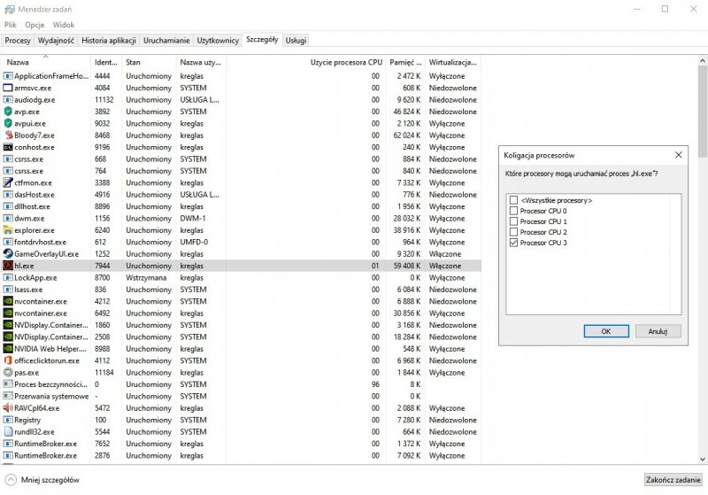Select the hl.exe Half-Life icon

[8, 266]
